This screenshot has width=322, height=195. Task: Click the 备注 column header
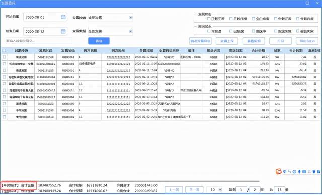point(191,50)
